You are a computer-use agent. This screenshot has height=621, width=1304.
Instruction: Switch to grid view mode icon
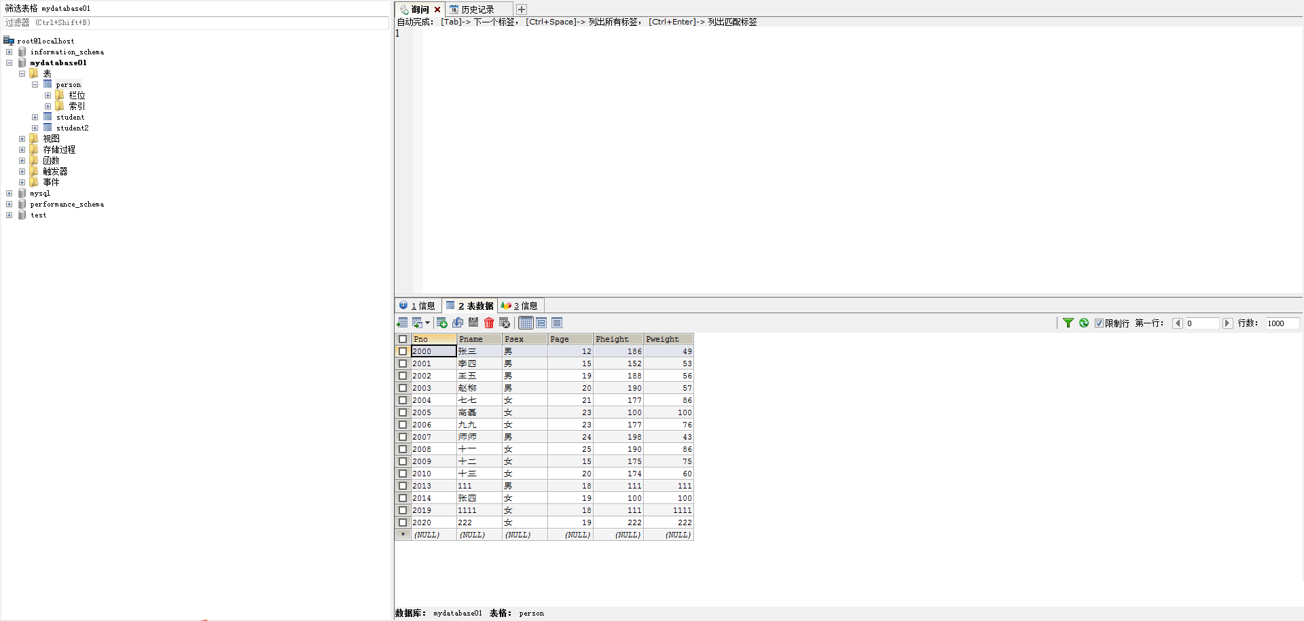526,323
